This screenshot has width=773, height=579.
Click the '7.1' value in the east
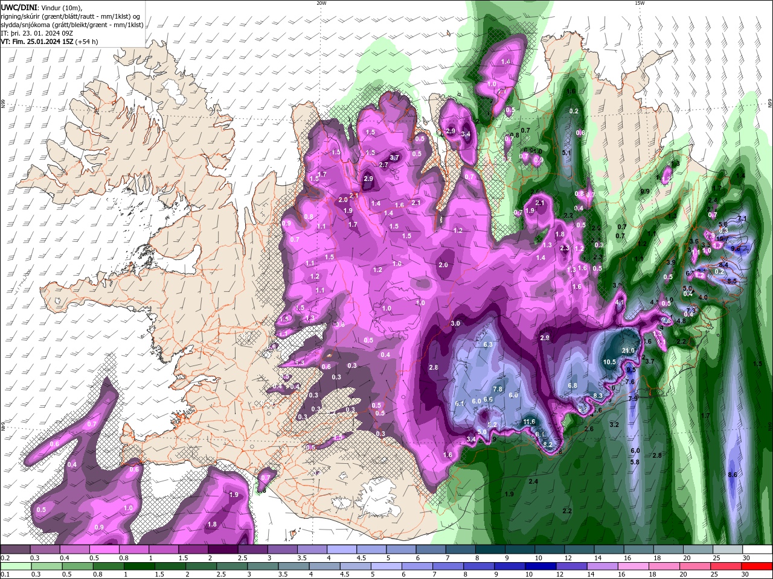[x=743, y=218]
